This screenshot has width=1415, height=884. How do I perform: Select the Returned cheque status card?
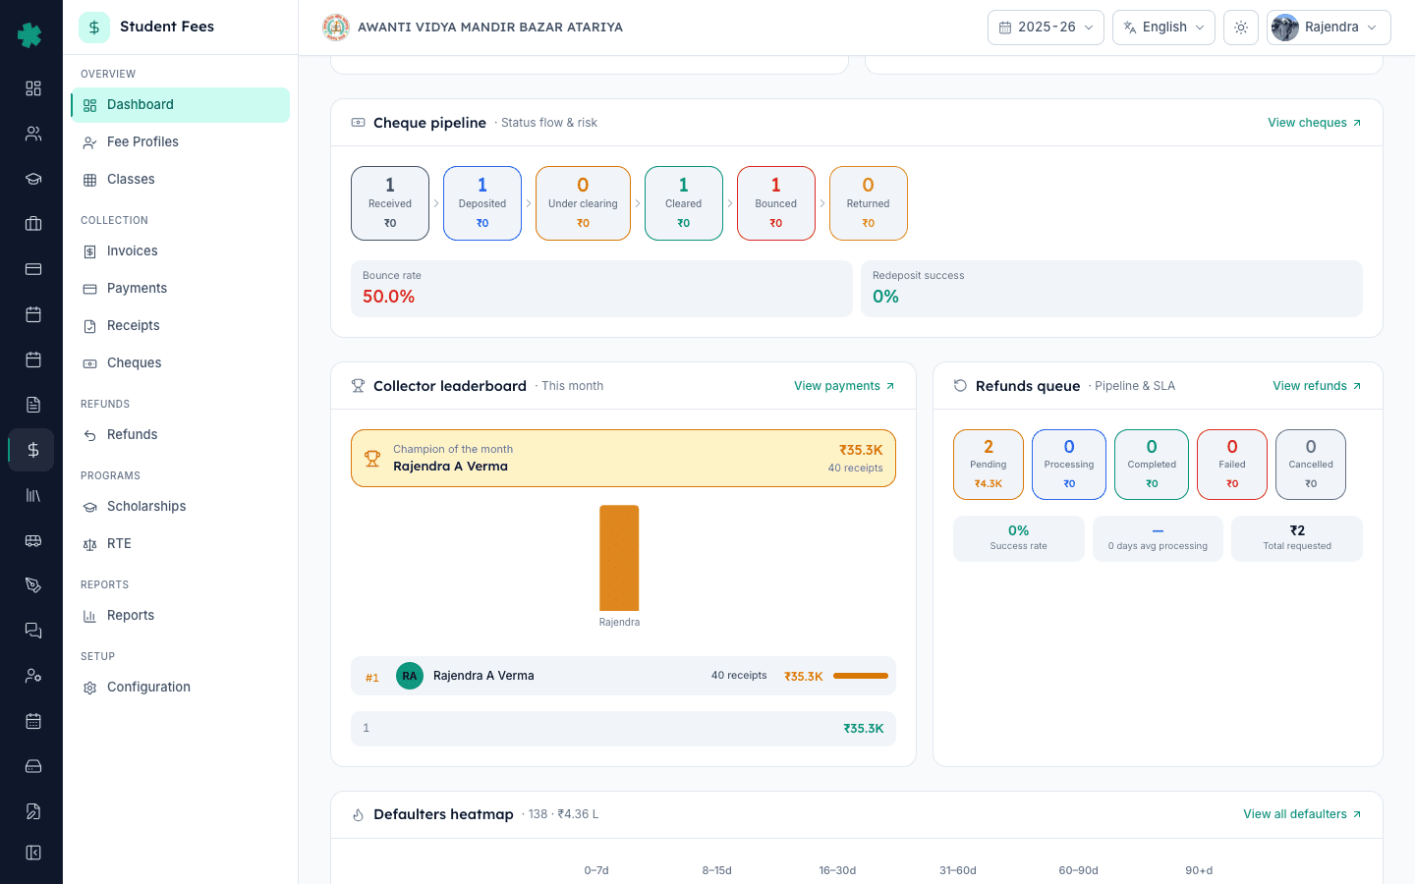869,203
